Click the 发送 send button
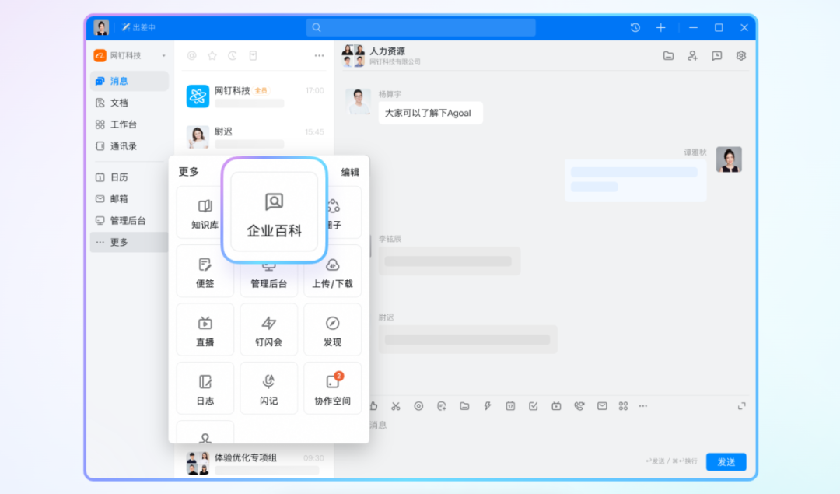The image size is (840, 494). point(726,462)
